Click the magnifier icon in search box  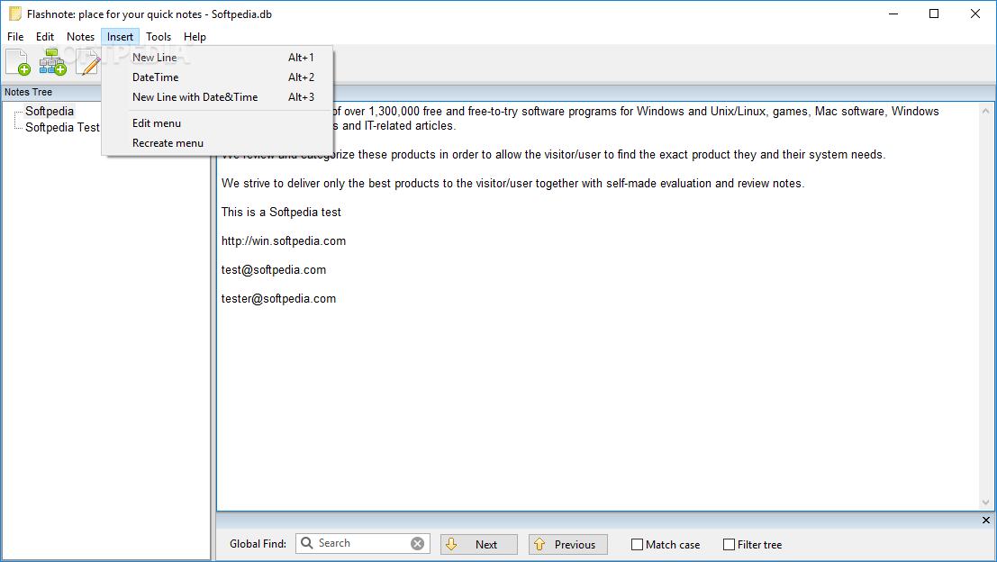click(x=307, y=543)
